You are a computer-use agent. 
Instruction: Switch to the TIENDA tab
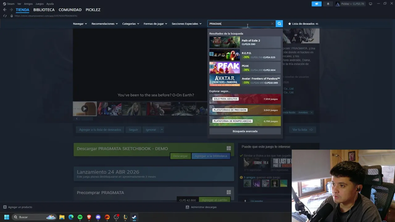tap(23, 10)
